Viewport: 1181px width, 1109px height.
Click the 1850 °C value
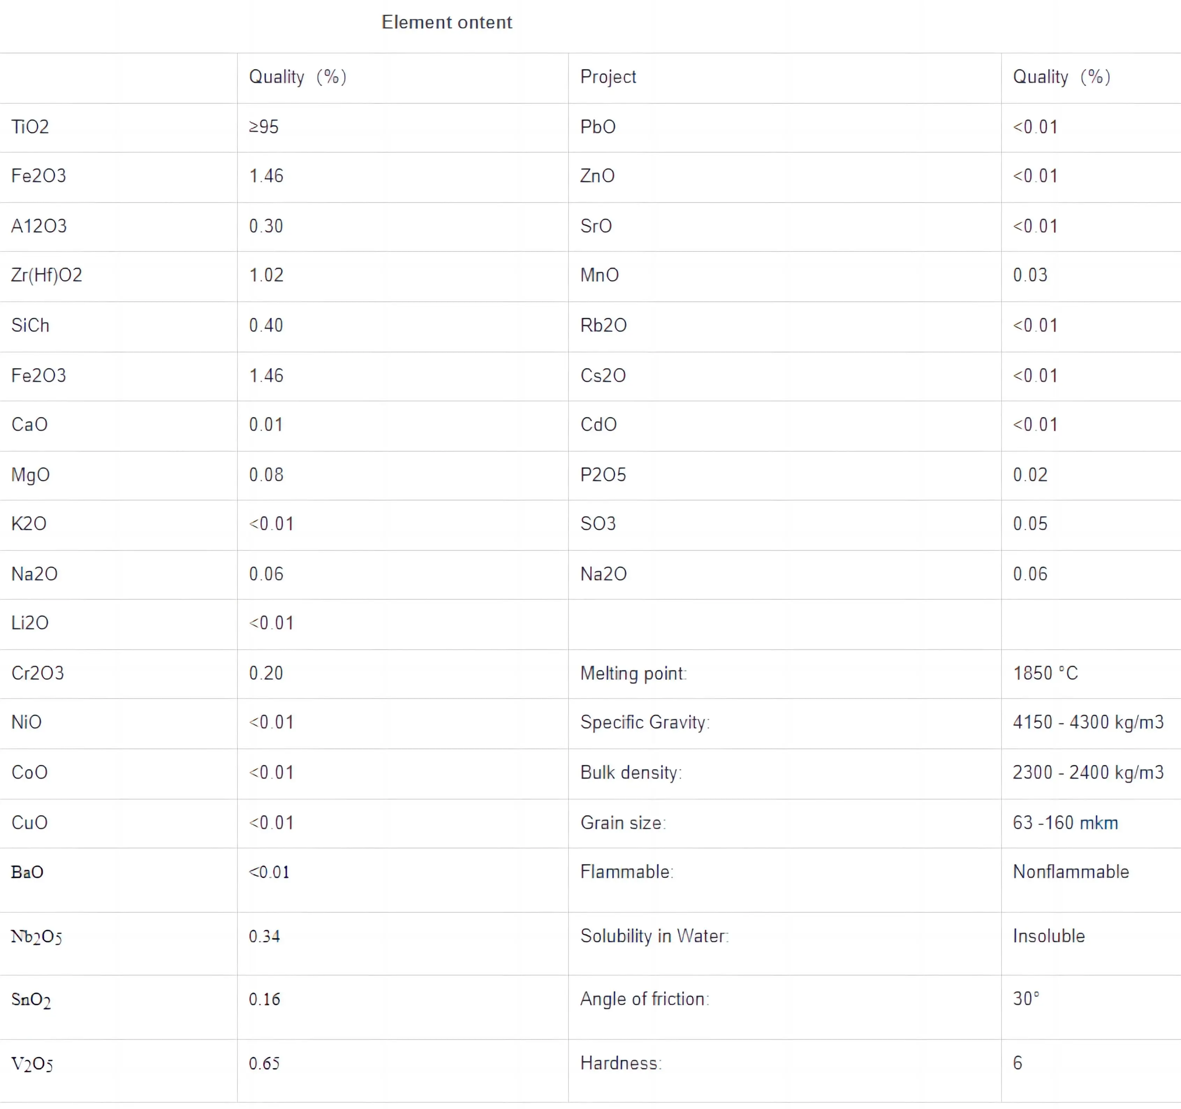1045,673
